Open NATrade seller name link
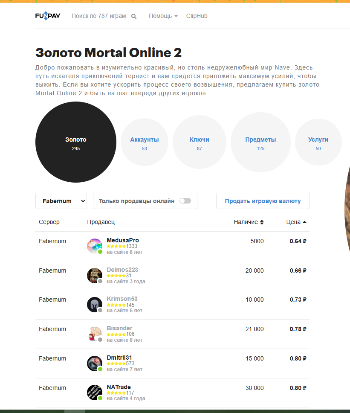 (119, 387)
